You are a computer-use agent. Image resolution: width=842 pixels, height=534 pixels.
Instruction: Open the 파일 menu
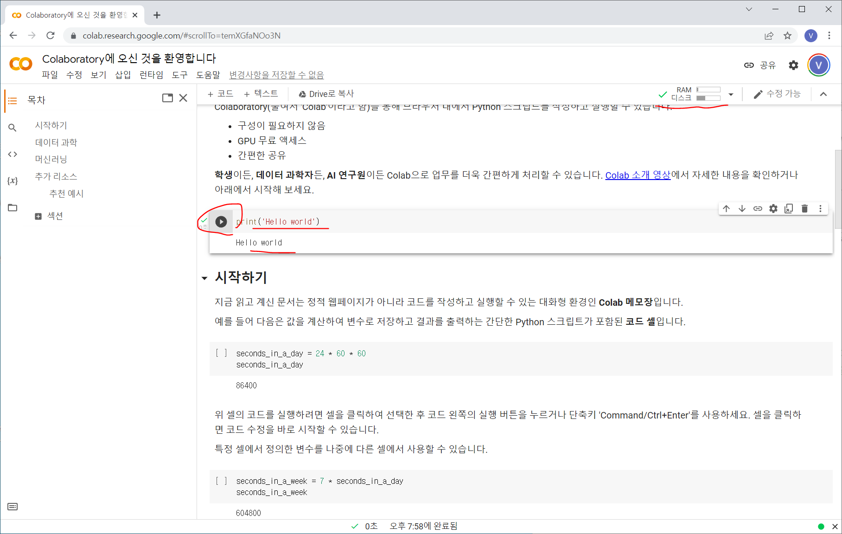[x=50, y=75]
